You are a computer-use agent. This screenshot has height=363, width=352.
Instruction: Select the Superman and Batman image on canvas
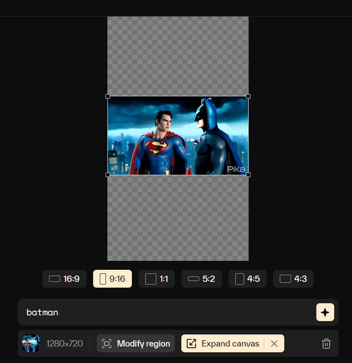click(178, 136)
